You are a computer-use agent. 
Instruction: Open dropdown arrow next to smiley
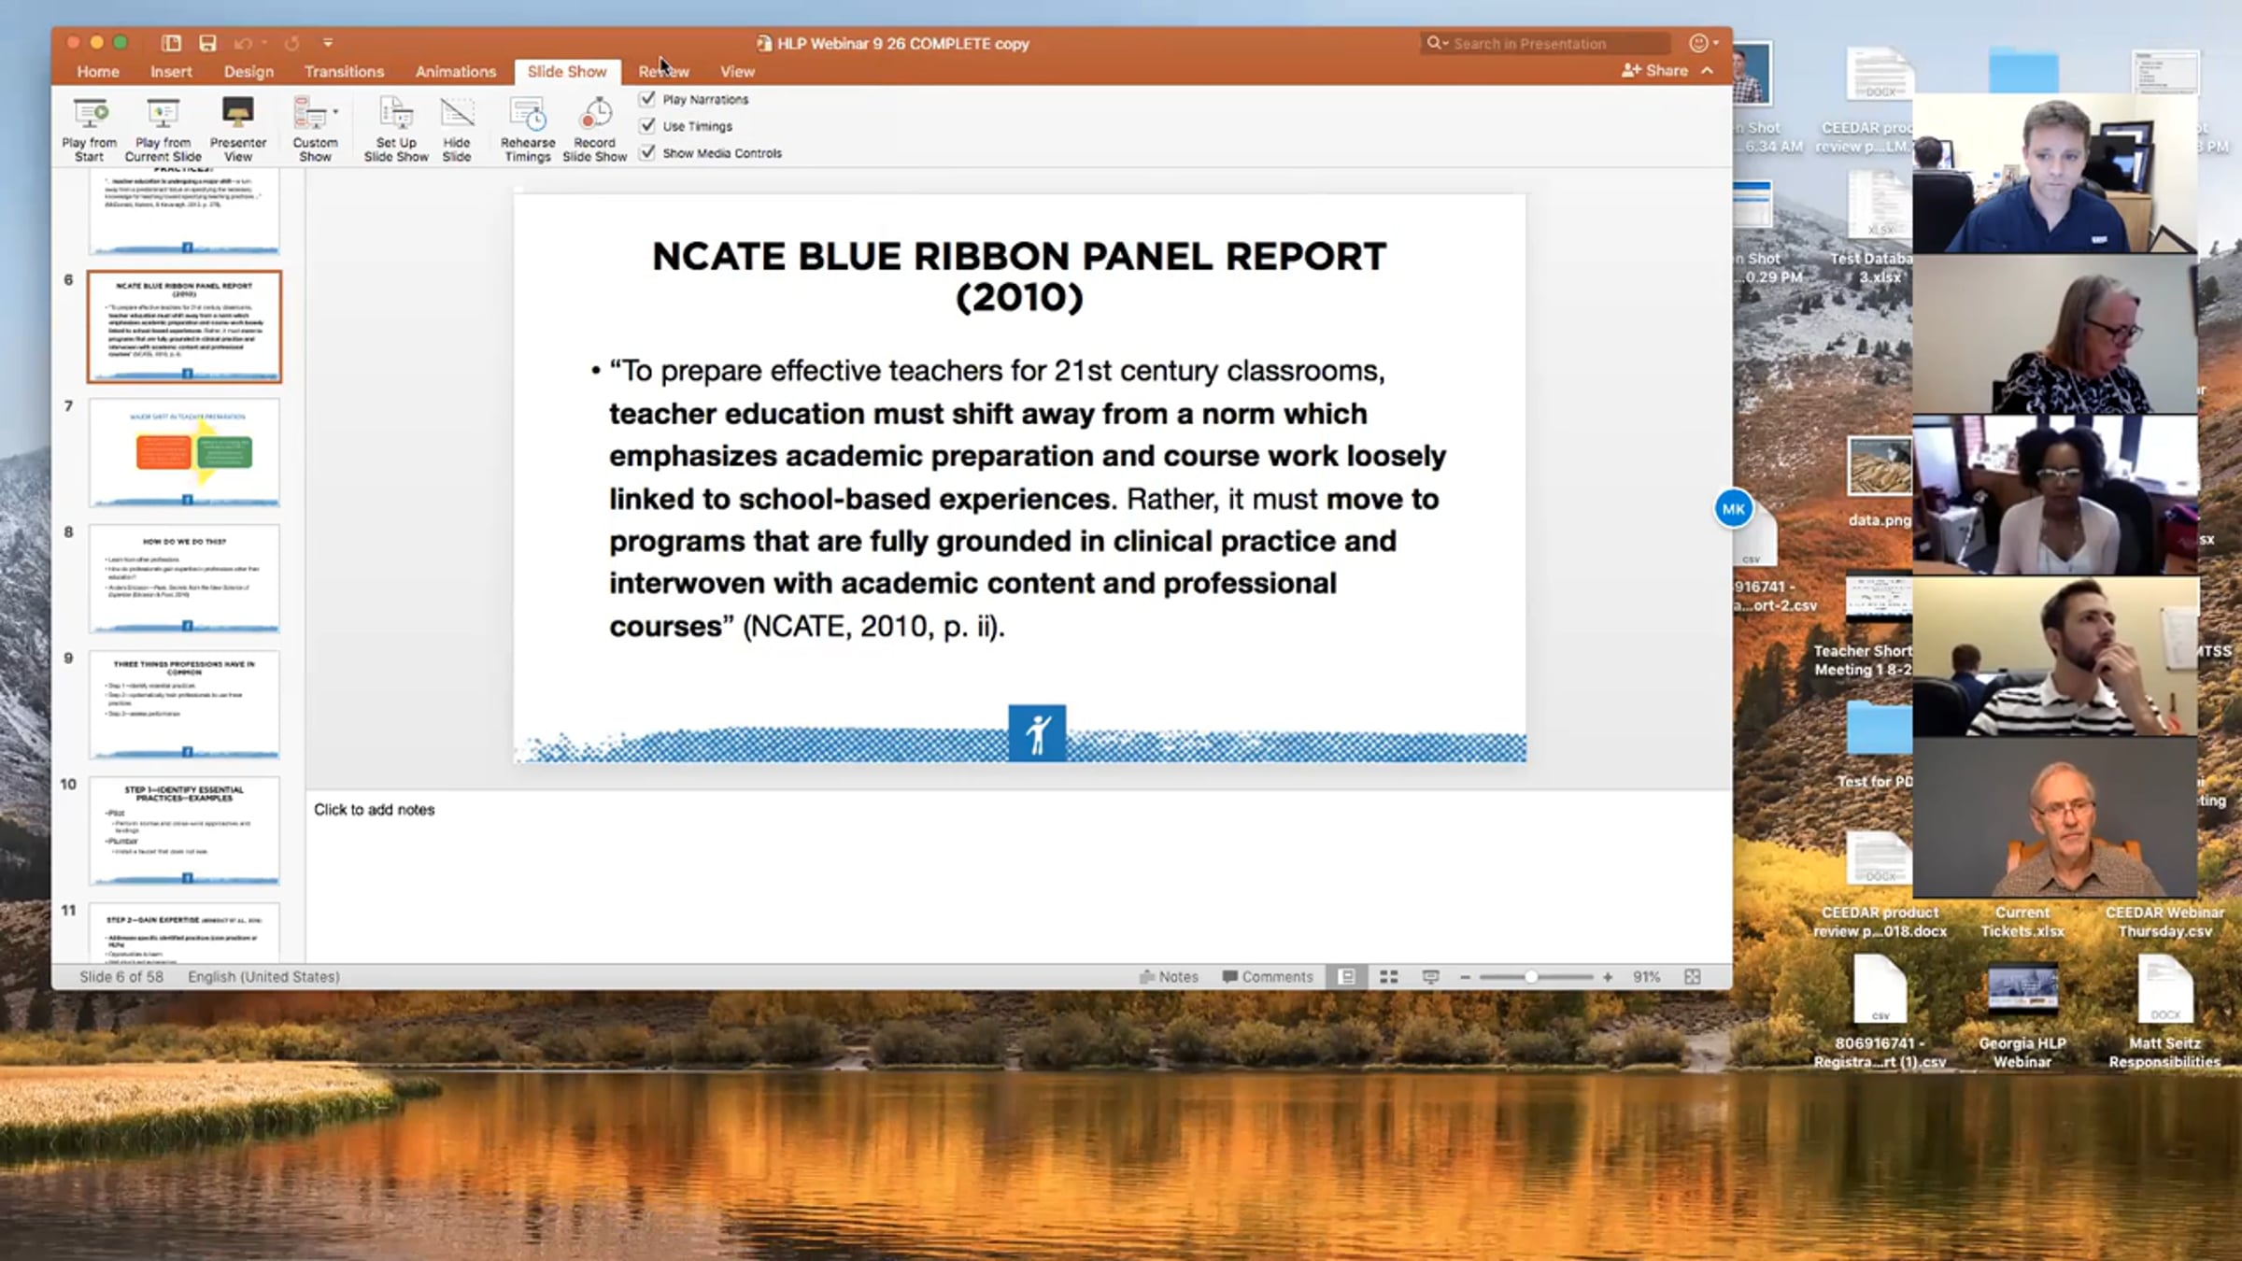pyautogui.click(x=1716, y=43)
